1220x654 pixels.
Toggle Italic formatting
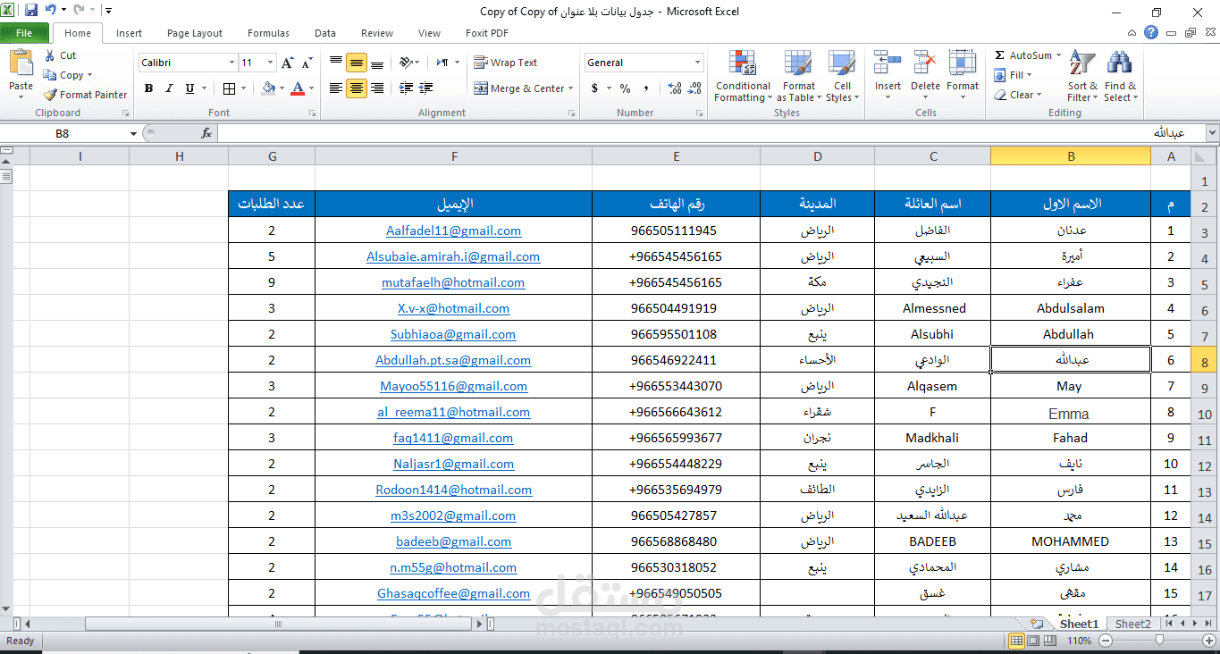(x=169, y=88)
